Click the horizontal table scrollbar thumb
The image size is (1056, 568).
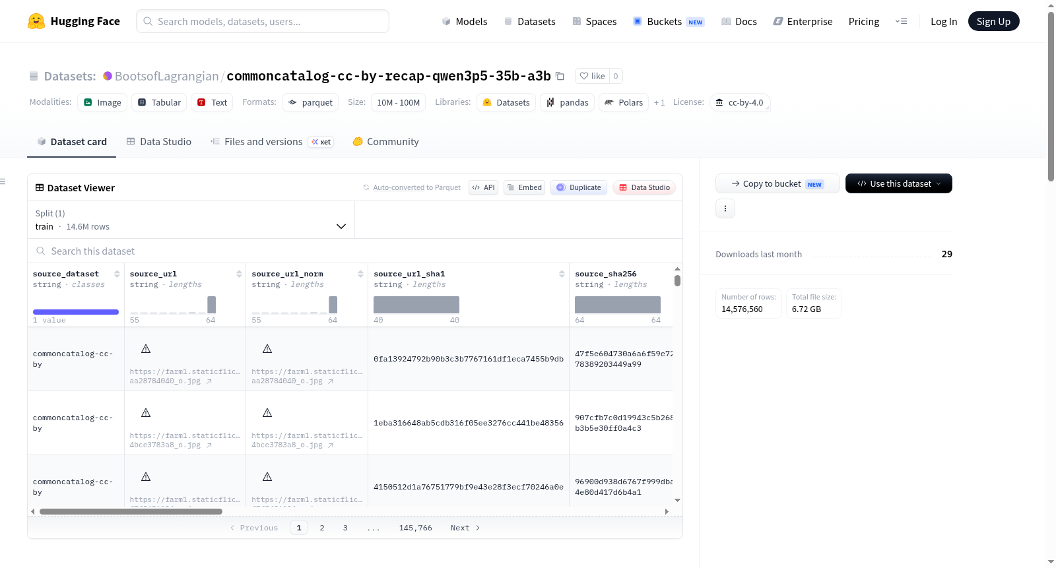(x=131, y=511)
